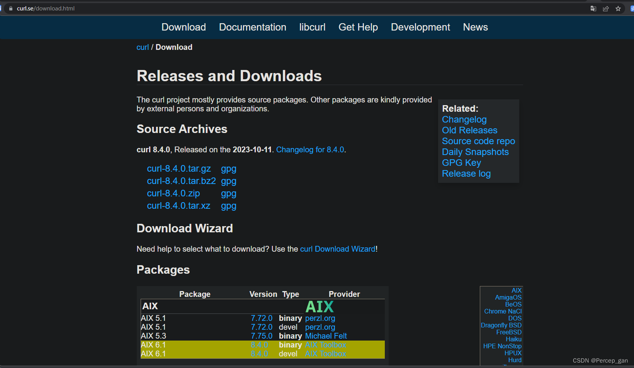Jump to Haiku in platform list

[x=513, y=339]
